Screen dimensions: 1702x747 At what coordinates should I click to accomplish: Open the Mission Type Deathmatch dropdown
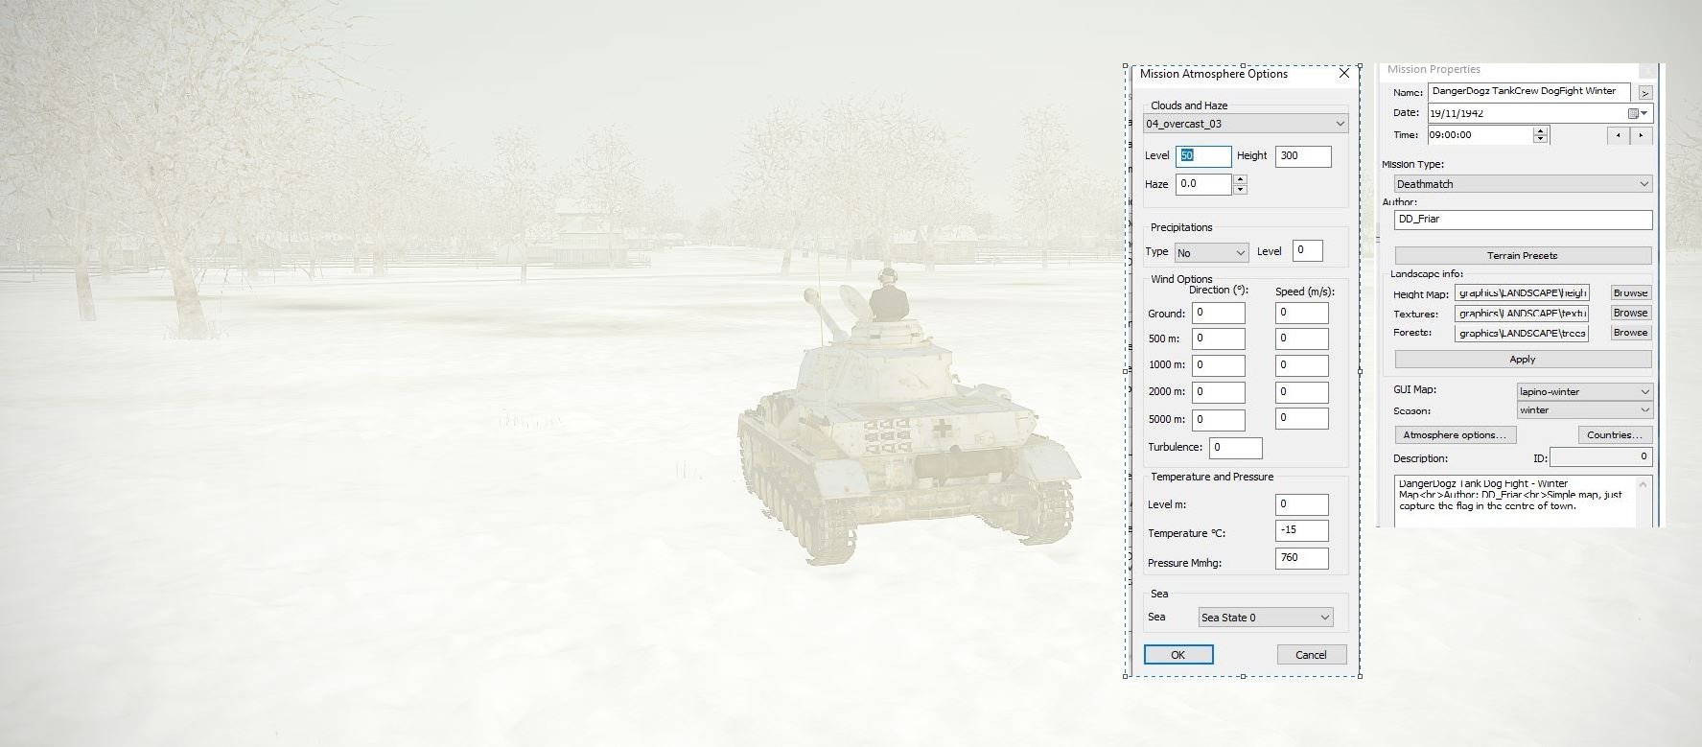1644,184
